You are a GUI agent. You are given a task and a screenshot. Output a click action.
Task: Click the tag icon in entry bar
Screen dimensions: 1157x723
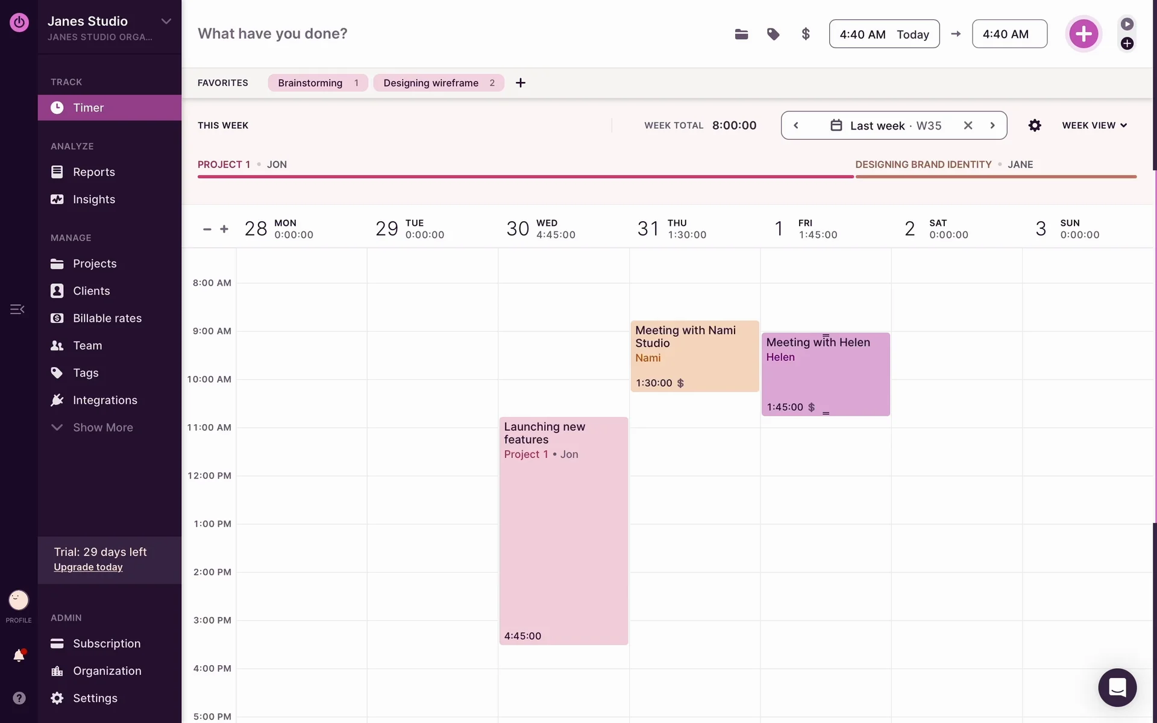(773, 34)
